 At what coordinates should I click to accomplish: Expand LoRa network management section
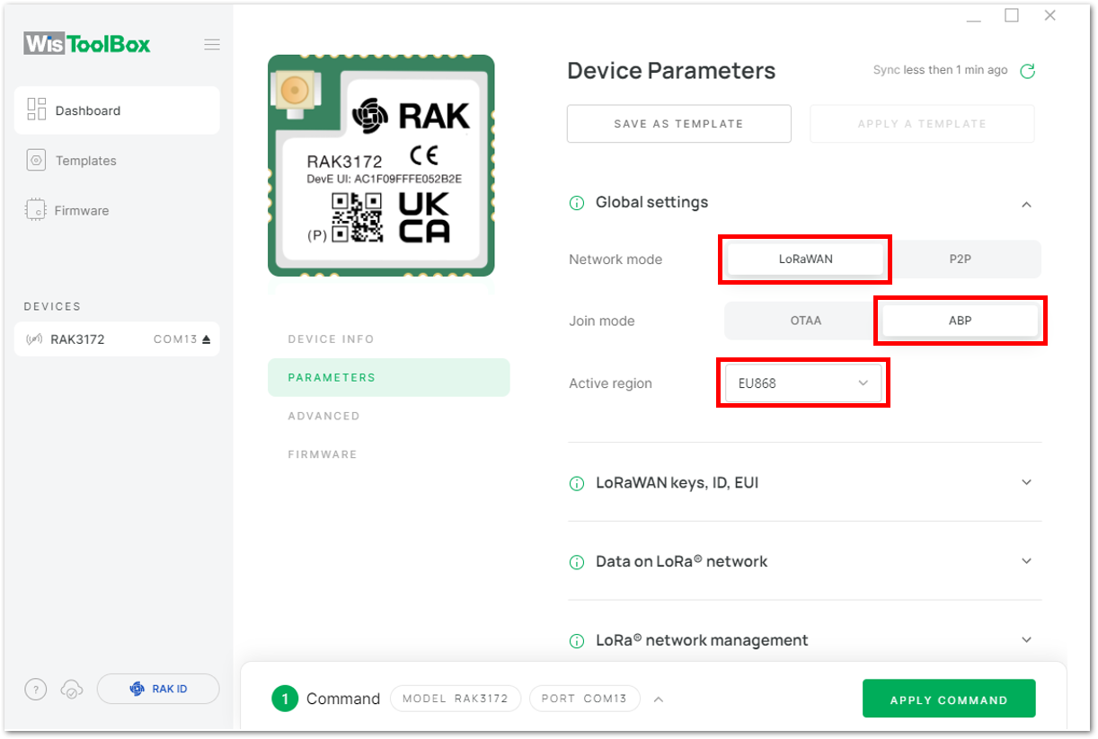pyautogui.click(x=1027, y=640)
